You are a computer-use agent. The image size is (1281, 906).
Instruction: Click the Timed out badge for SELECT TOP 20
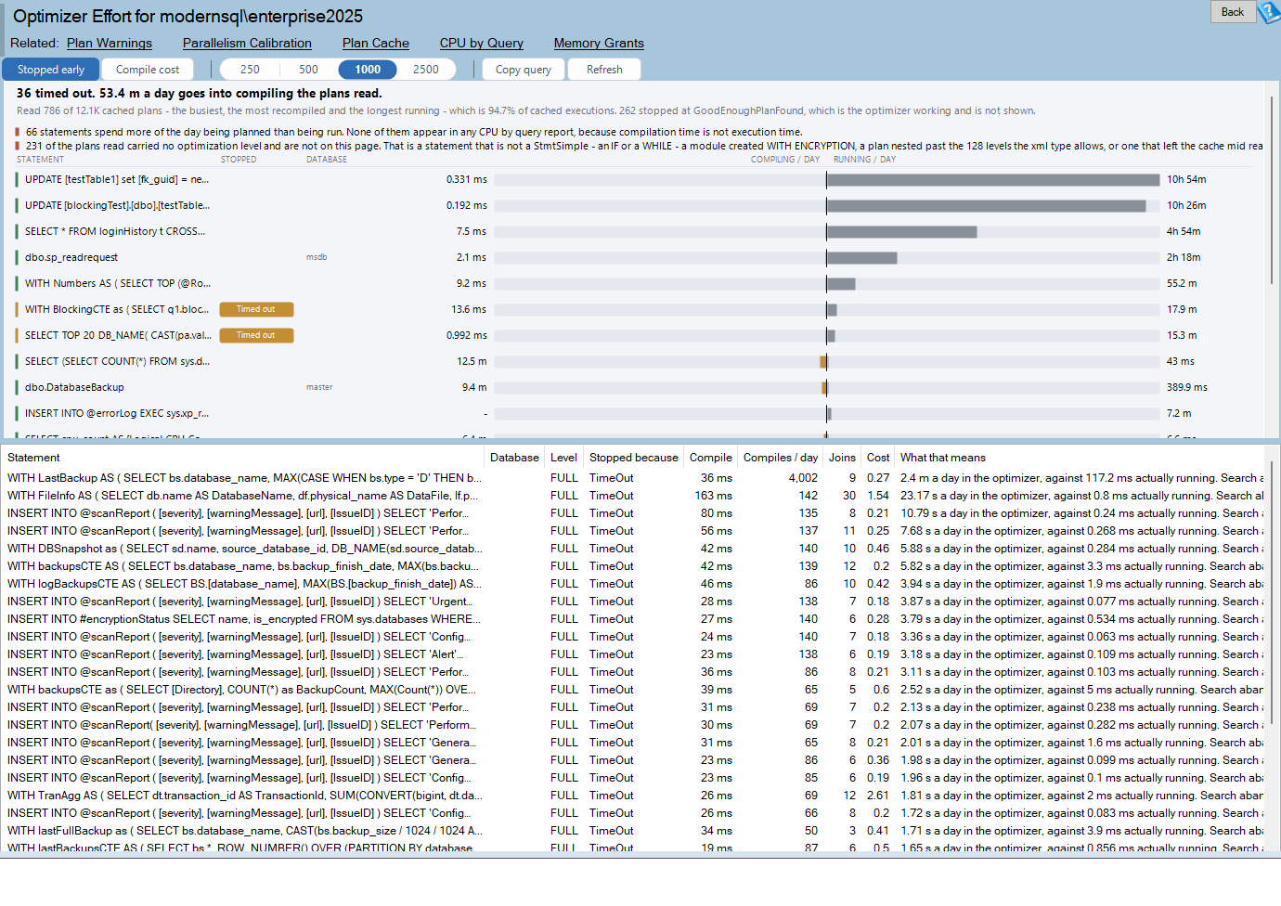click(256, 335)
